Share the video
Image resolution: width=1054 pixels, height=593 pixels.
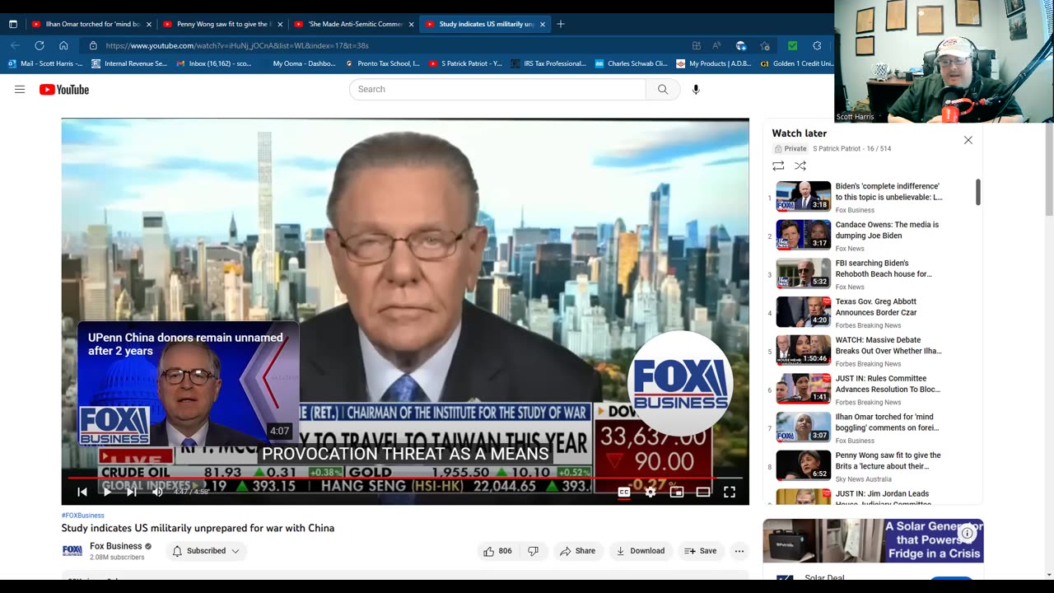[577, 551]
